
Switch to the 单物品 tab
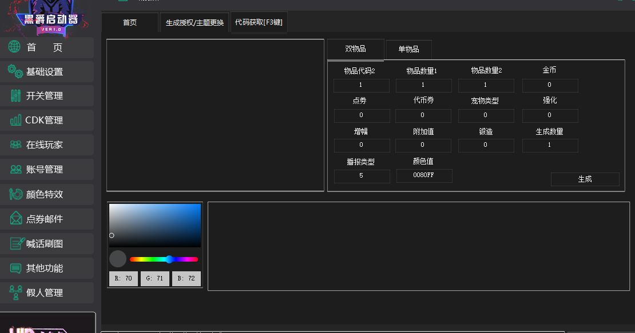408,50
